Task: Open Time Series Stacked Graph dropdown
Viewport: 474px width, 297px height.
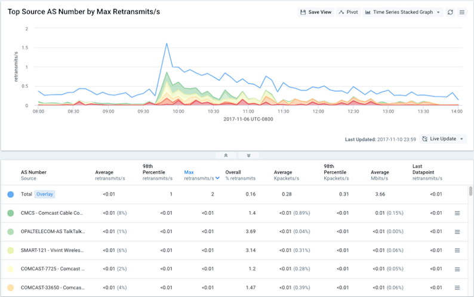Action: pyautogui.click(x=403, y=12)
